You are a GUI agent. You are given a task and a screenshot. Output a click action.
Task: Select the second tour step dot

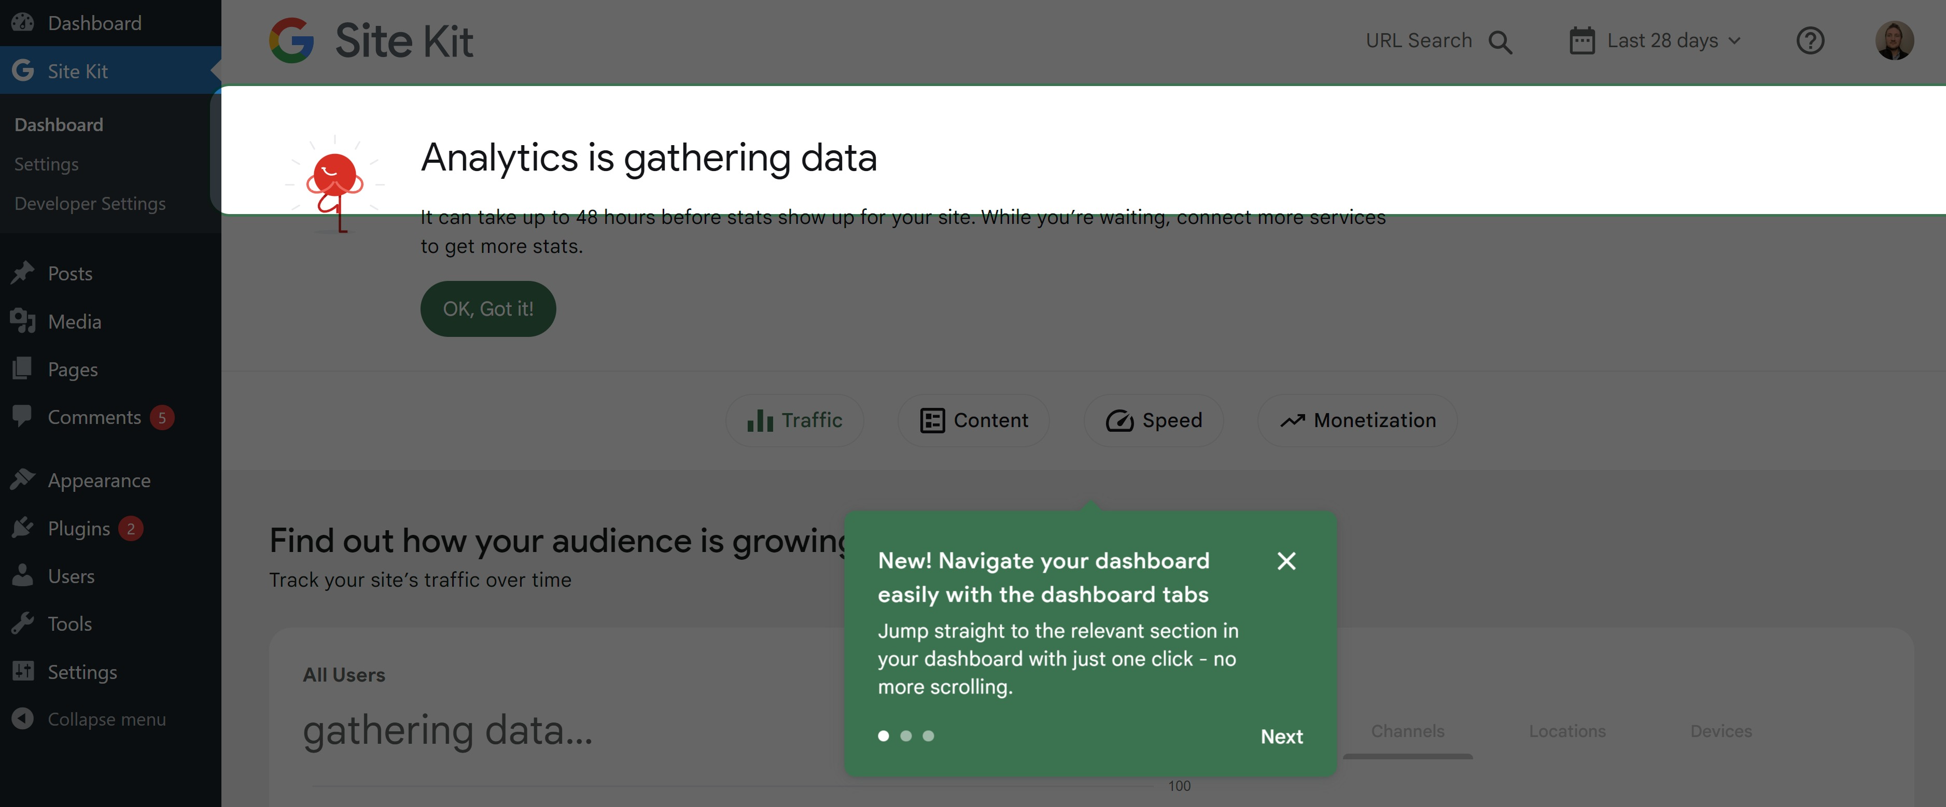pos(906,736)
